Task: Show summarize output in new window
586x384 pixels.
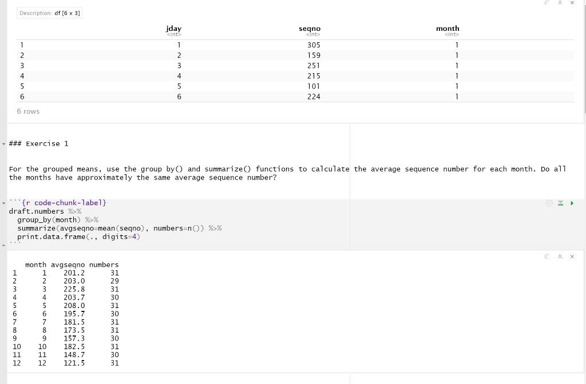Action: pos(547,257)
